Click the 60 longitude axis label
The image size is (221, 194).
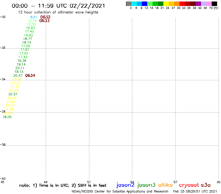point(219,182)
